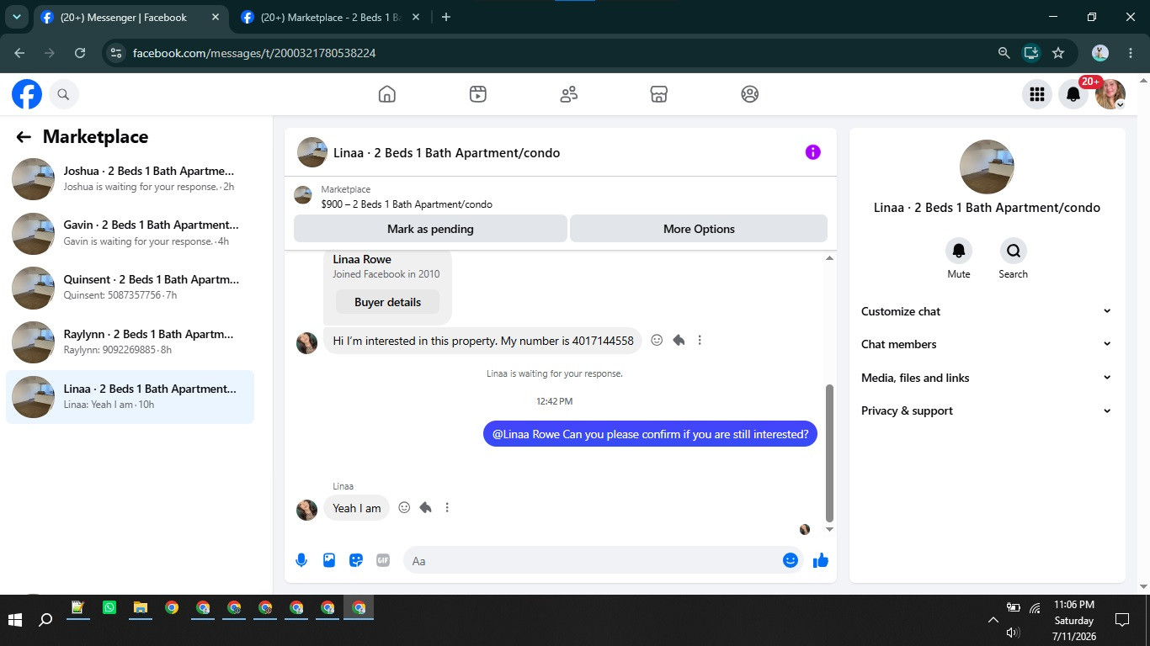The image size is (1150, 646).
Task: Open the Groups icon in top navigation
Action: pos(750,94)
